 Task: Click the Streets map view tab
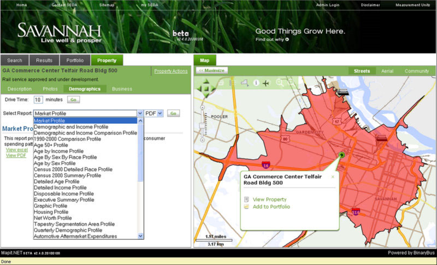pos(362,71)
